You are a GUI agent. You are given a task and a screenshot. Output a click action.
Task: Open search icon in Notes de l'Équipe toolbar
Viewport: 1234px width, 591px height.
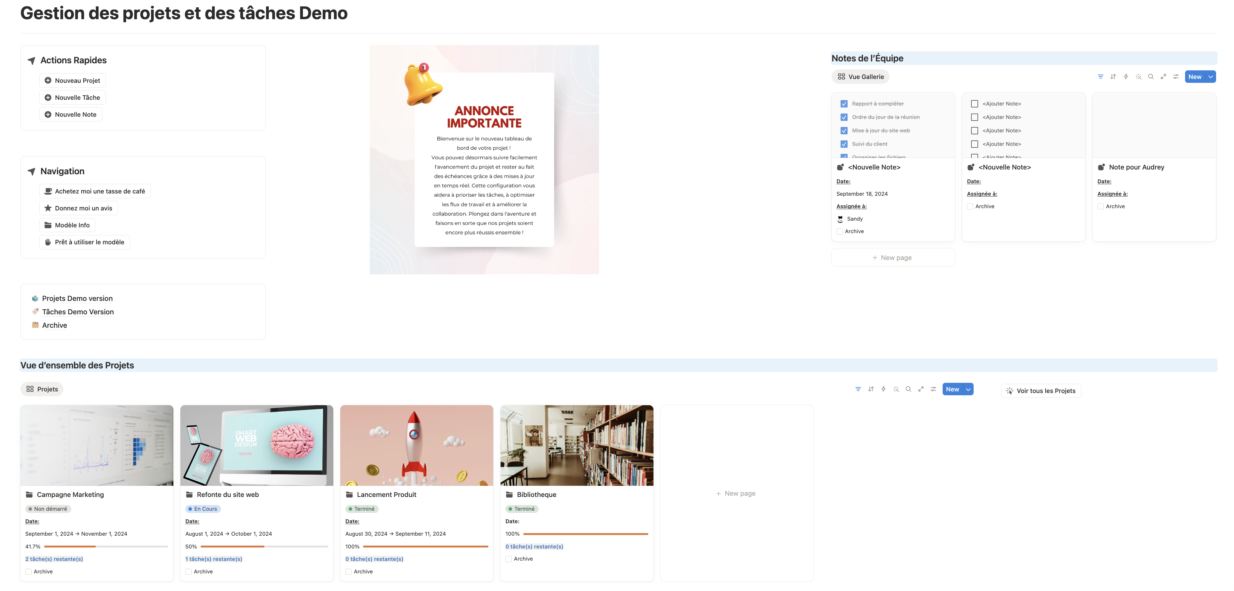click(x=1151, y=77)
